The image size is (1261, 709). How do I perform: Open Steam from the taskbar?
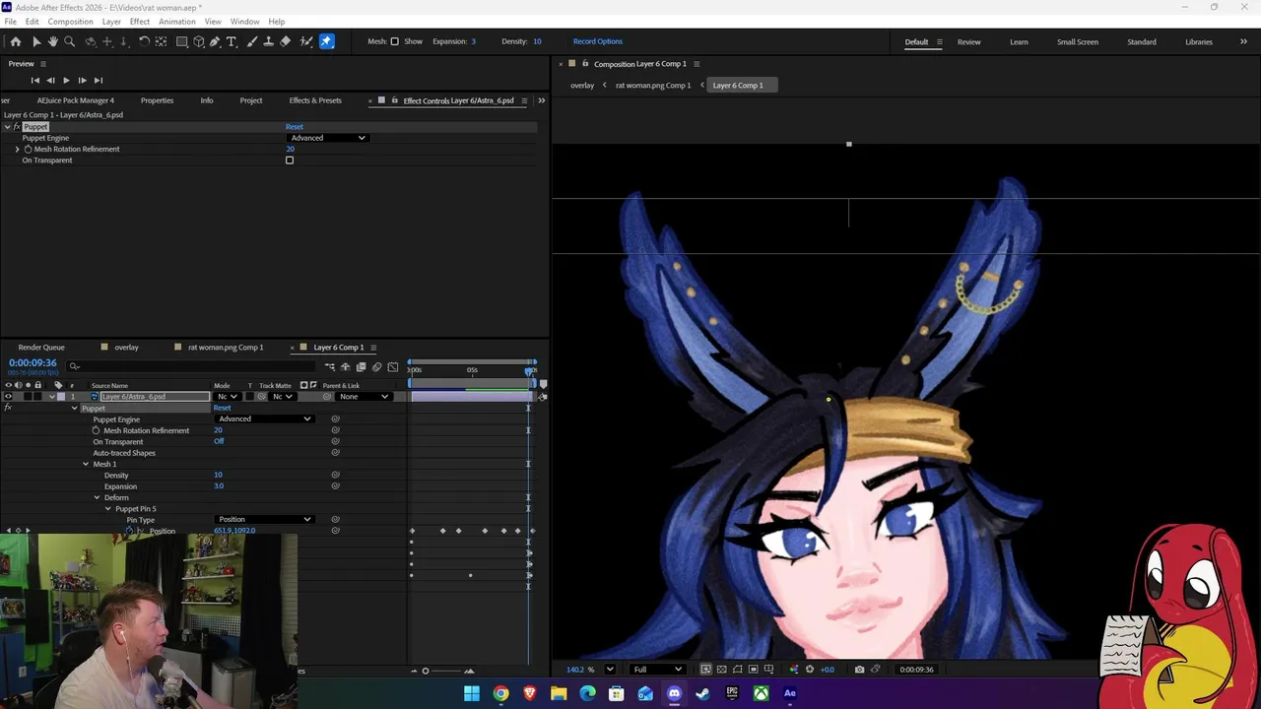702,693
